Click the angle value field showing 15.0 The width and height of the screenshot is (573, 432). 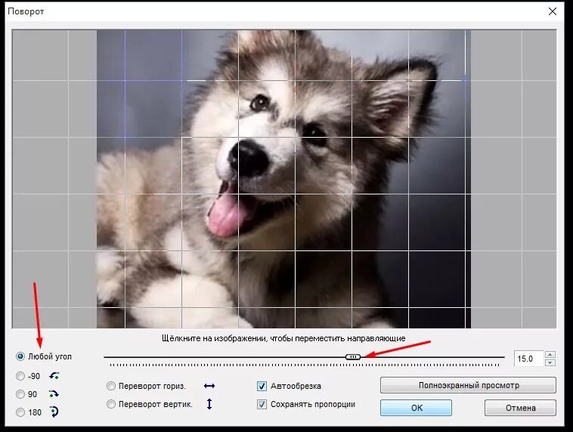(528, 359)
